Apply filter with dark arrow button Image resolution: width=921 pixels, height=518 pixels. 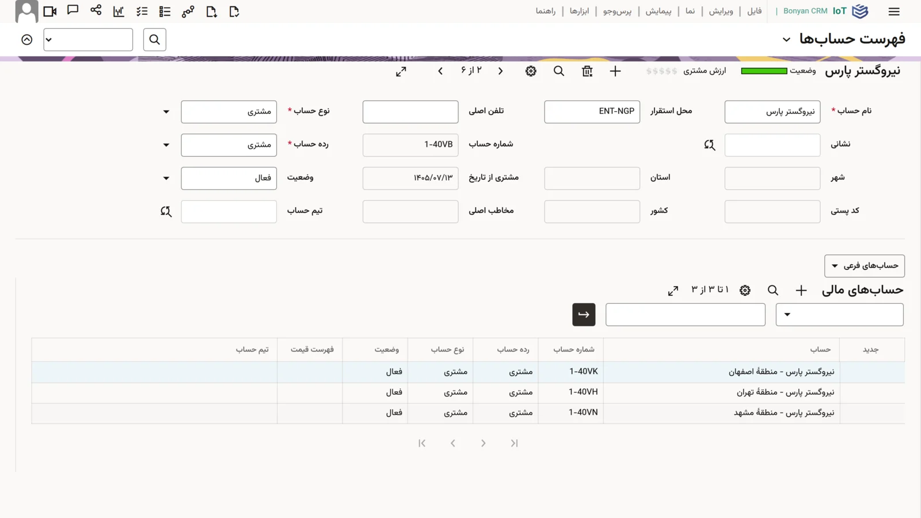click(x=584, y=315)
